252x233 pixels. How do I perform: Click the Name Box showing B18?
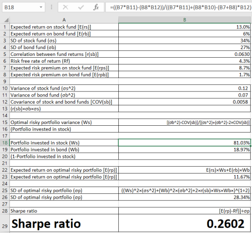[23, 7]
